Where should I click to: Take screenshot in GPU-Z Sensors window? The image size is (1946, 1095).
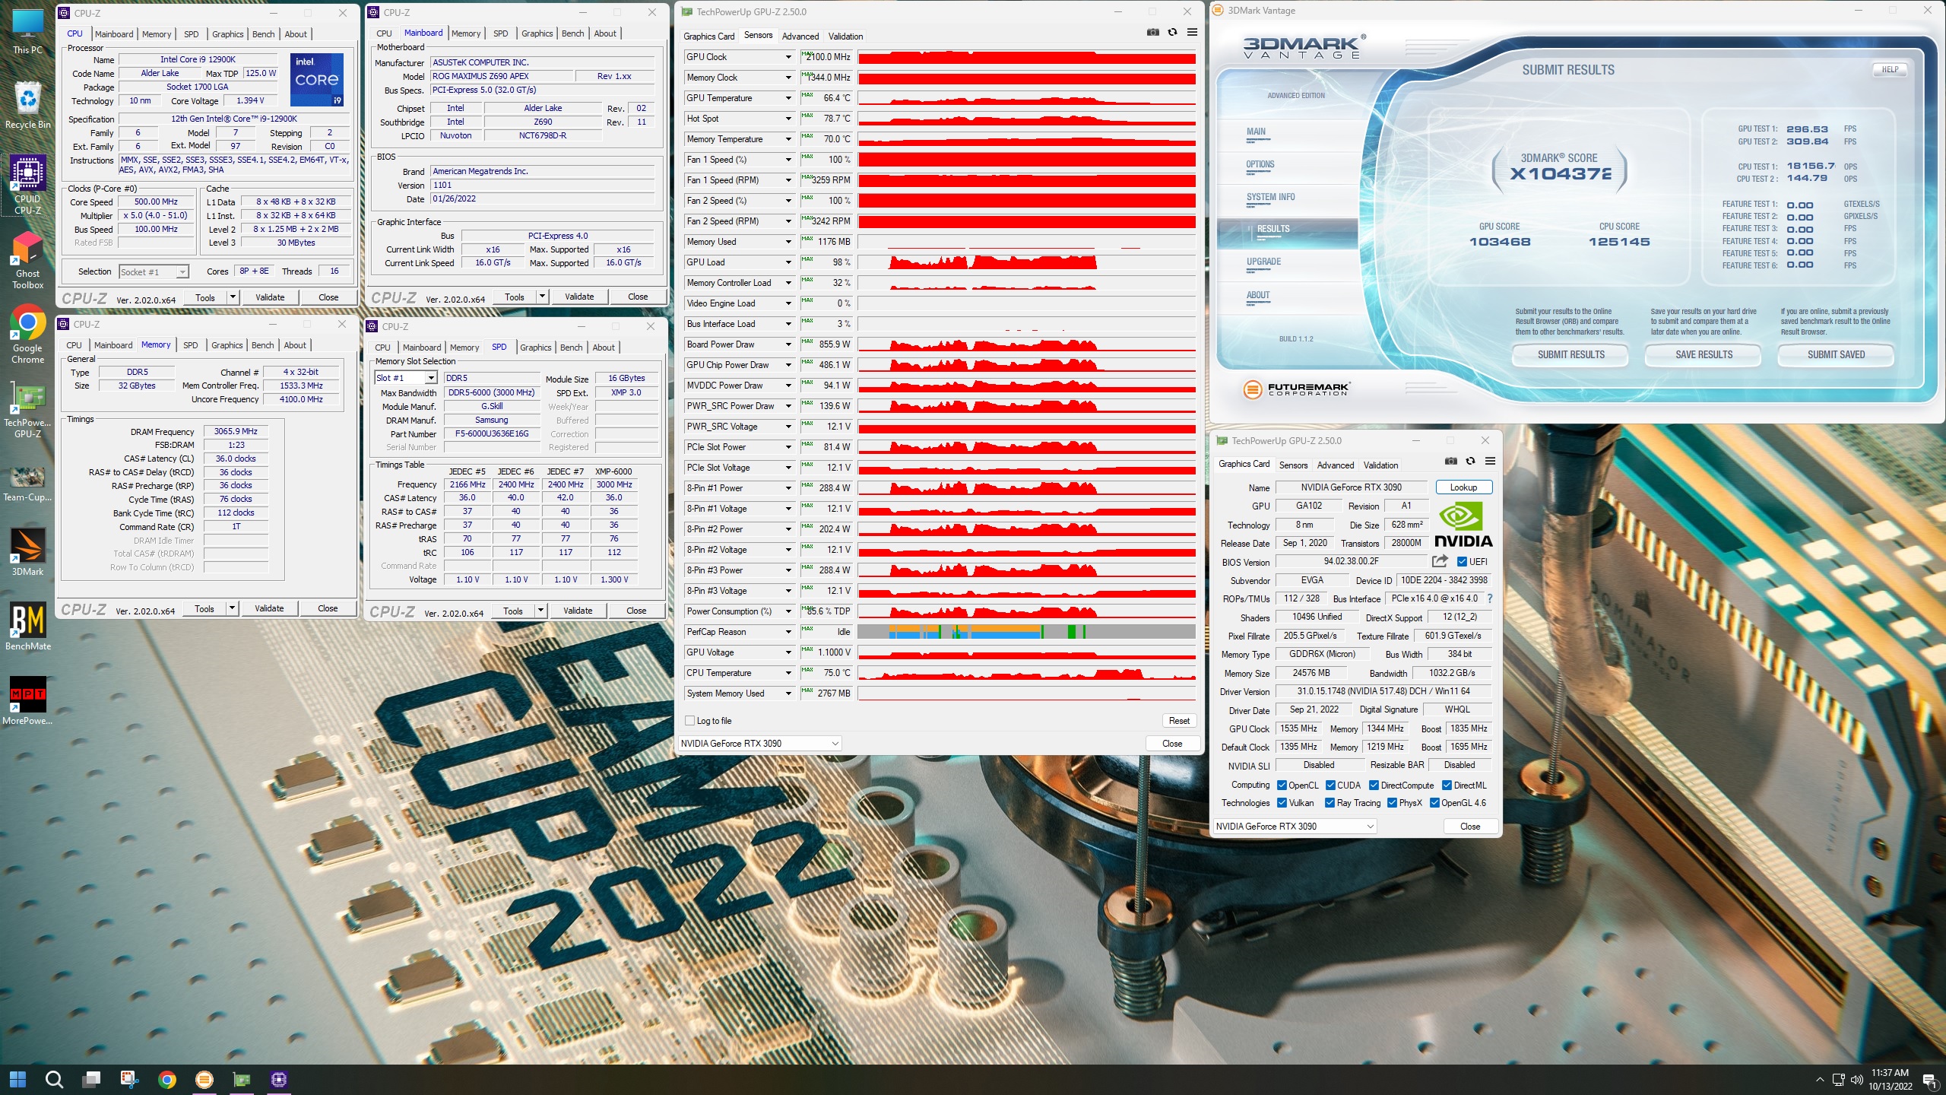pyautogui.click(x=1152, y=32)
